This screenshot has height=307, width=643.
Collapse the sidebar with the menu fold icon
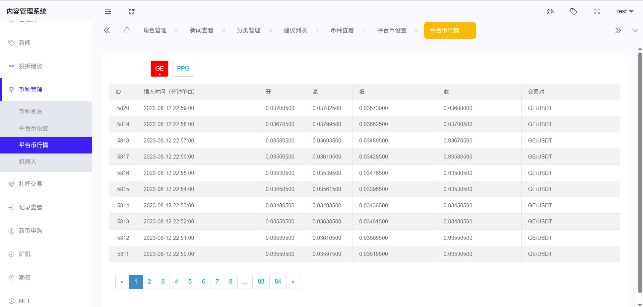coord(108,12)
